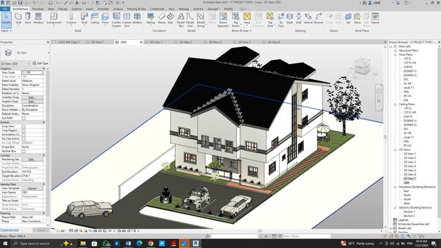This screenshot has height=248, width=441.
Task: Toggle the Annotation Crop checkbox
Action: pos(24,135)
